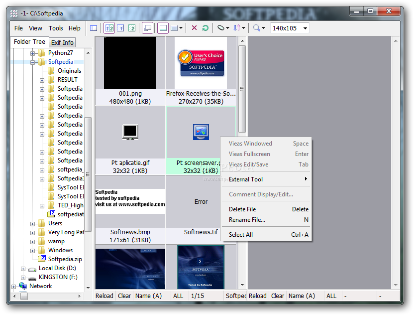Viewport: 414px width, 315px height.
Task: Switch to the Exif Info tab
Action: [x=62, y=42]
